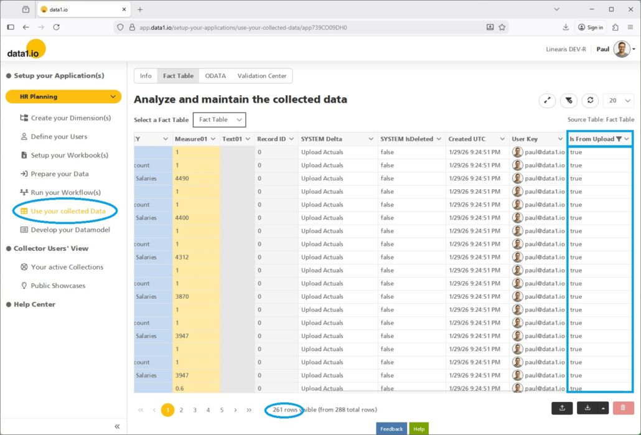Open download options arrow next to download button
641x435 pixels.
[602, 408]
